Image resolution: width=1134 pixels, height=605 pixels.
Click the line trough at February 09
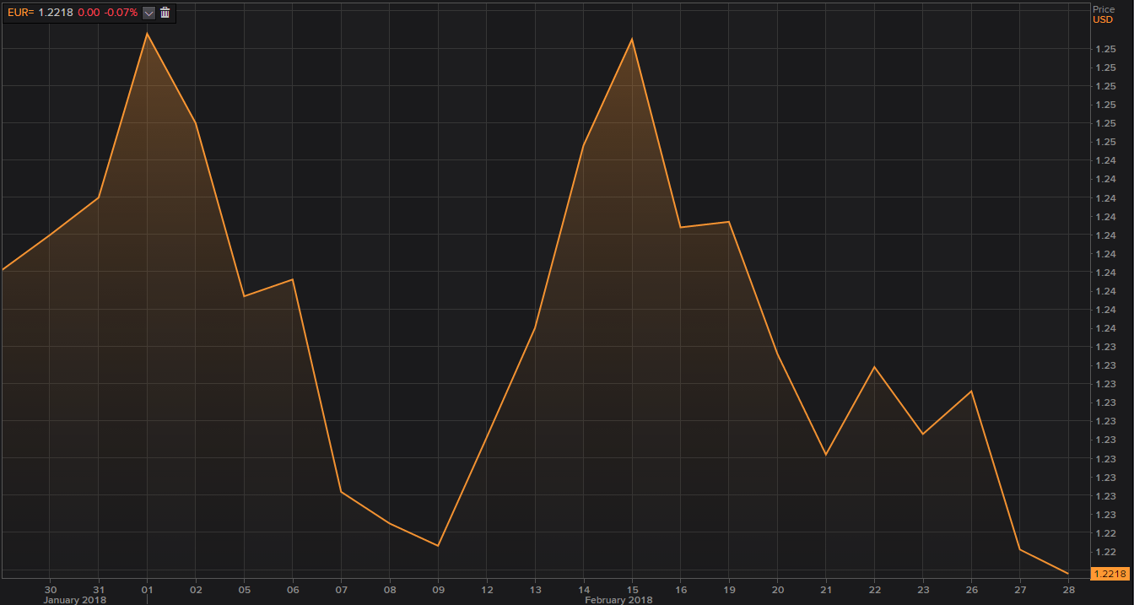(438, 545)
